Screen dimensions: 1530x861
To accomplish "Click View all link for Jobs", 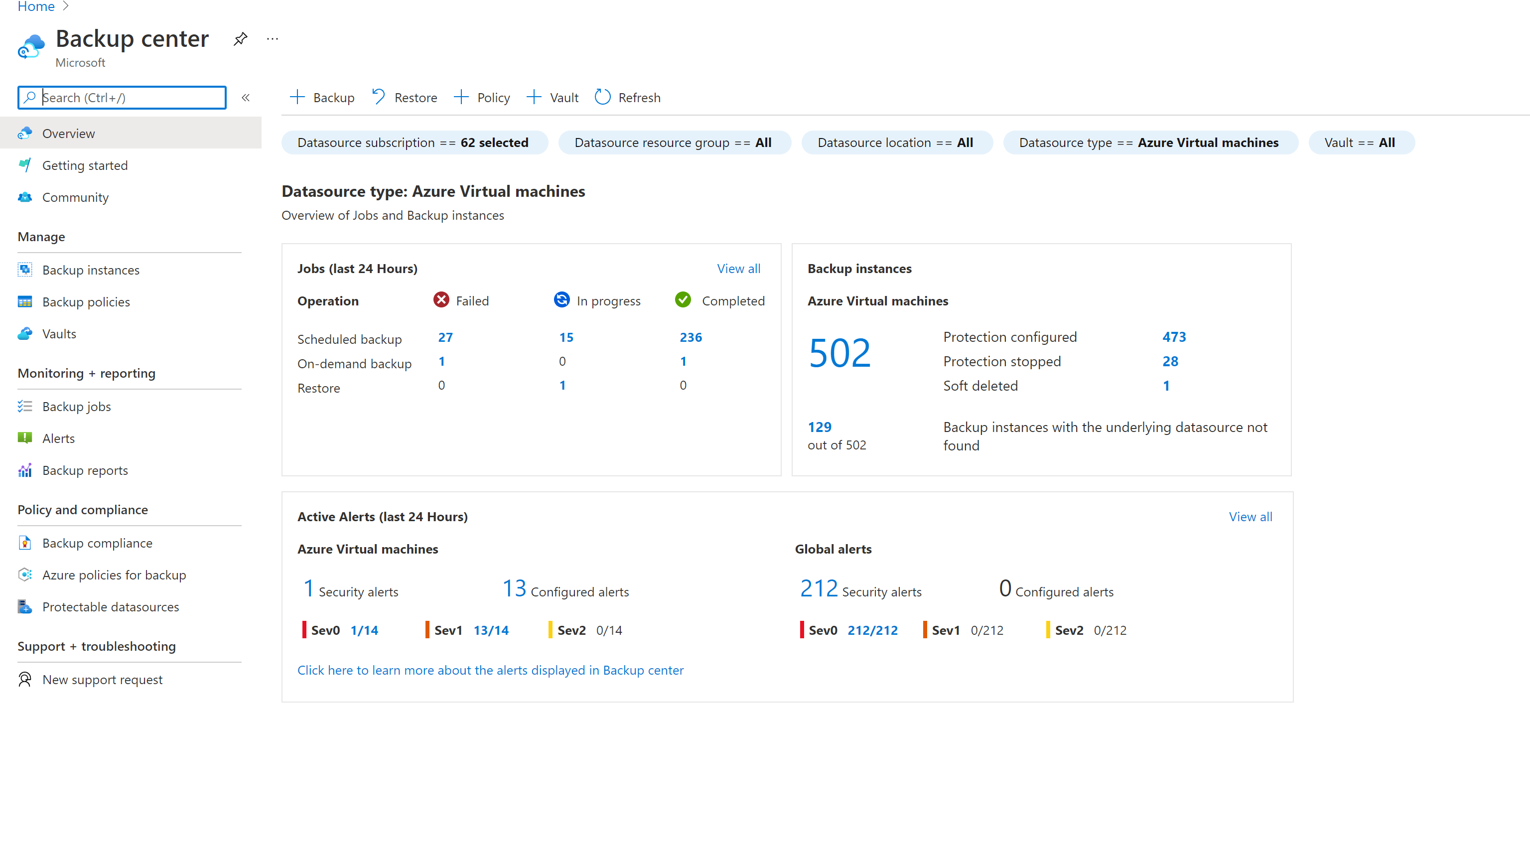I will click(x=739, y=268).
